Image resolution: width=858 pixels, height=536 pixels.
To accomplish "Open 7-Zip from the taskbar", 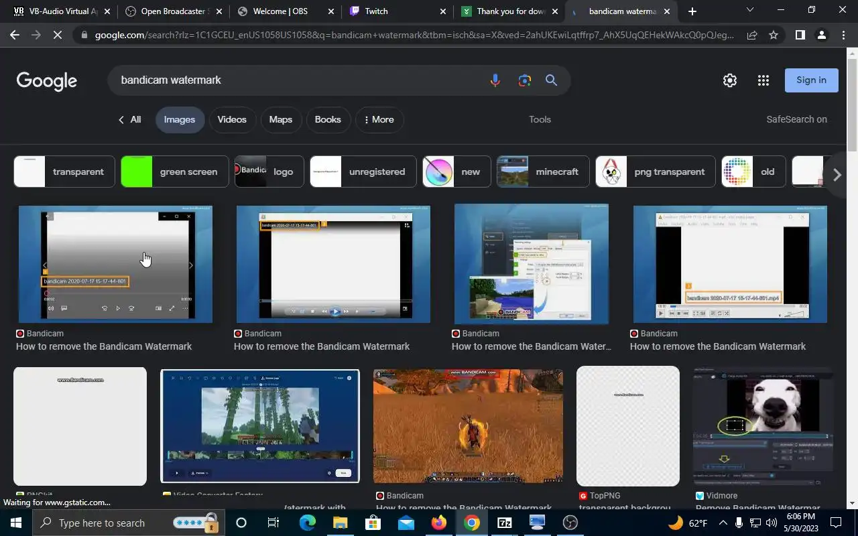I will point(505,523).
